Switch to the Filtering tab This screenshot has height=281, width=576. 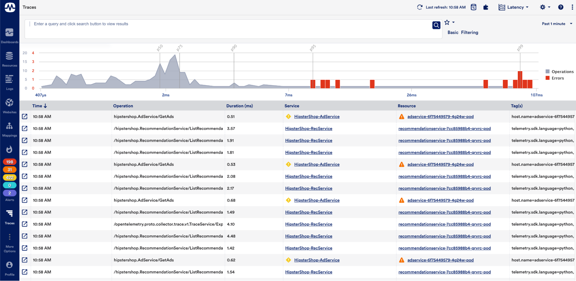click(469, 32)
